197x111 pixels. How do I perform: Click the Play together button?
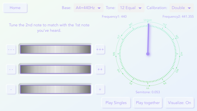coord(148,103)
